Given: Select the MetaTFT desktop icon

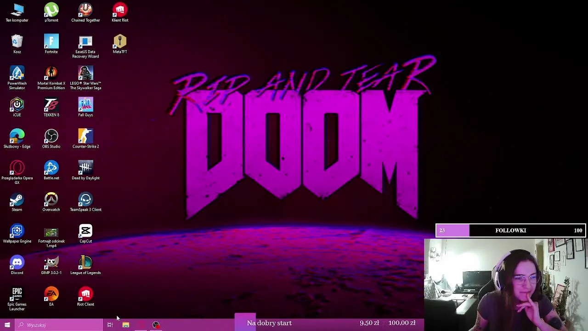Looking at the screenshot, I should point(120,44).
